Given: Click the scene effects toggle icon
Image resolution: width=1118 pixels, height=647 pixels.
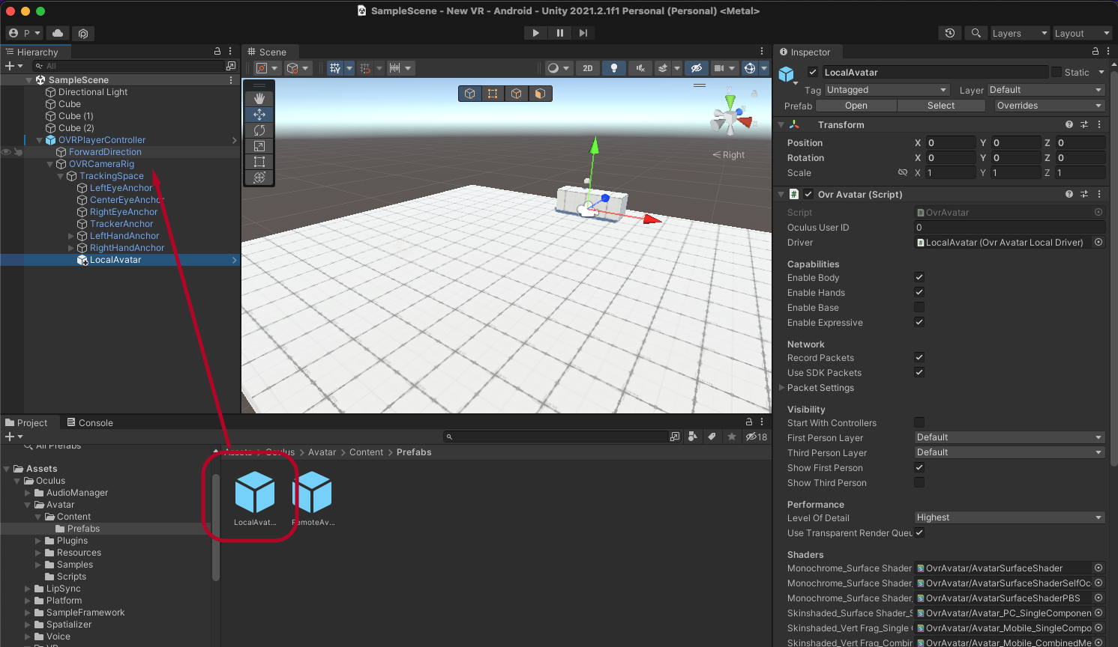Looking at the screenshot, I should 663,68.
